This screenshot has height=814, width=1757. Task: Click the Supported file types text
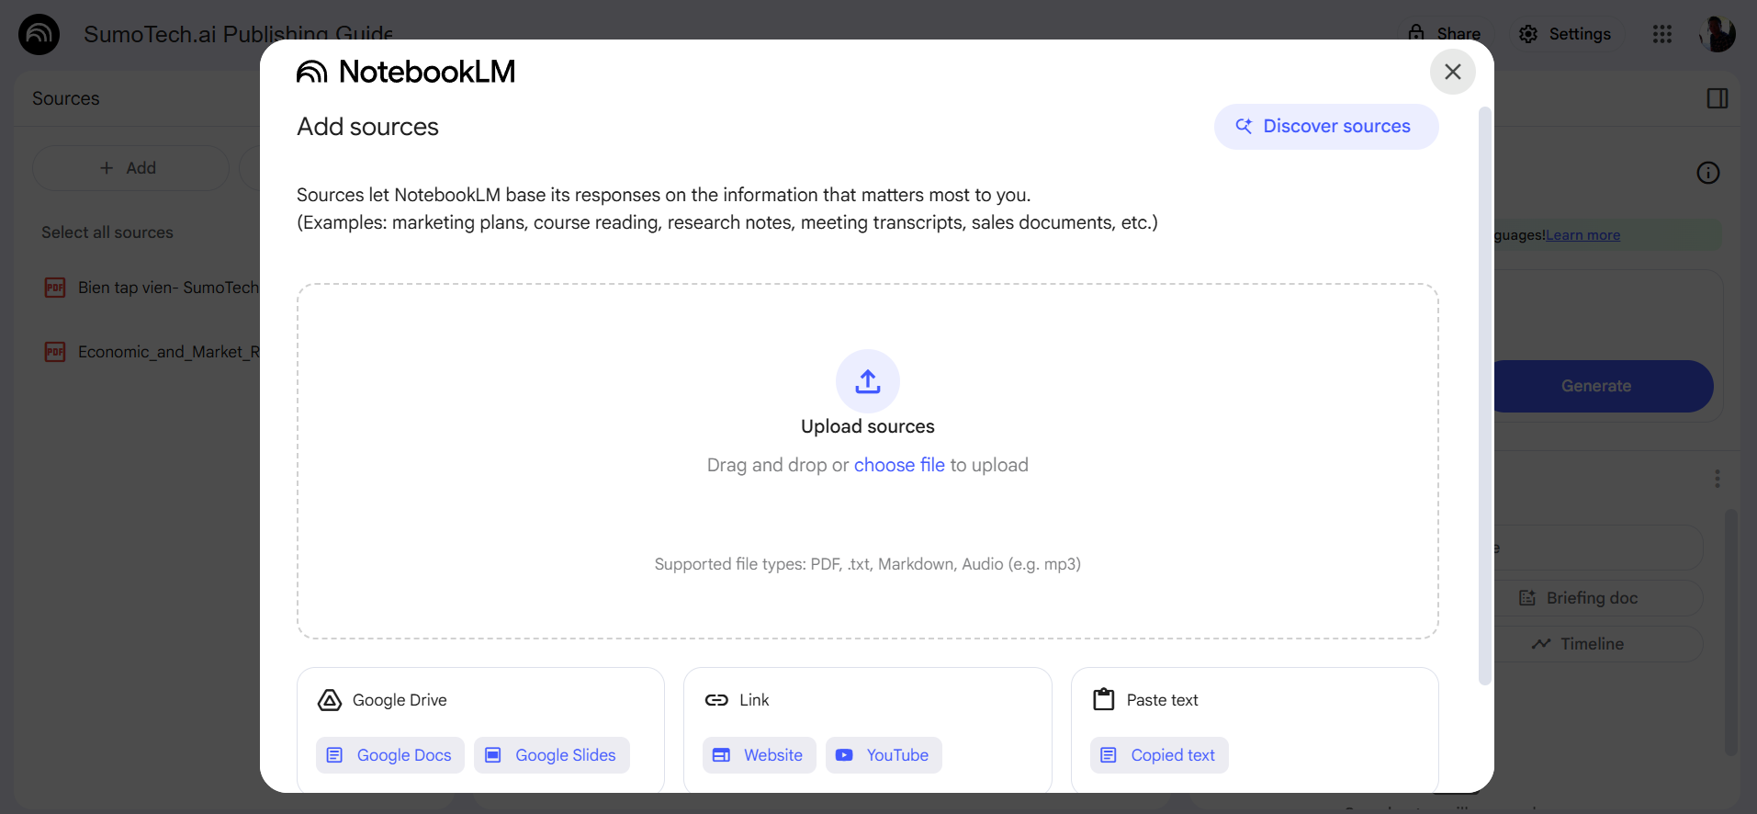[867, 564]
